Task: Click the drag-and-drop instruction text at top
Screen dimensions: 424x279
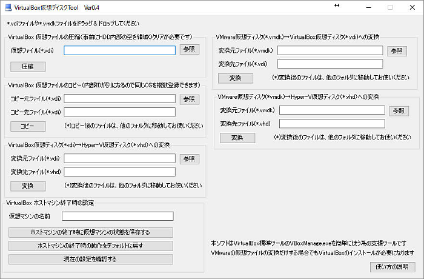Action: (73, 24)
